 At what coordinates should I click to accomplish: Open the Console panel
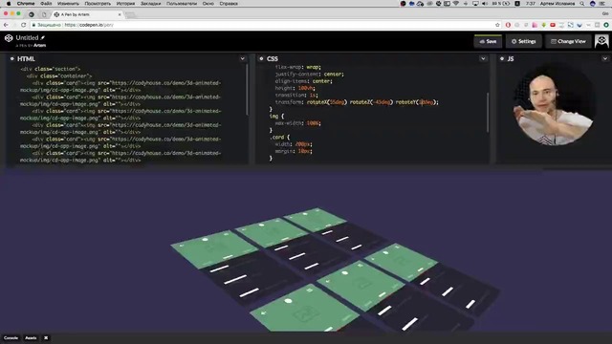point(11,337)
